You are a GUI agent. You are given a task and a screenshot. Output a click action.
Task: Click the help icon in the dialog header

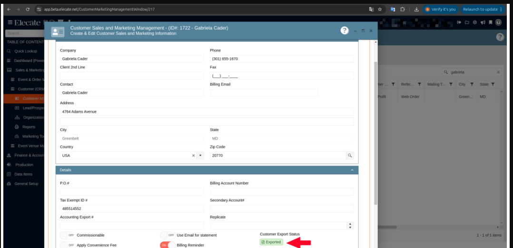click(x=345, y=30)
